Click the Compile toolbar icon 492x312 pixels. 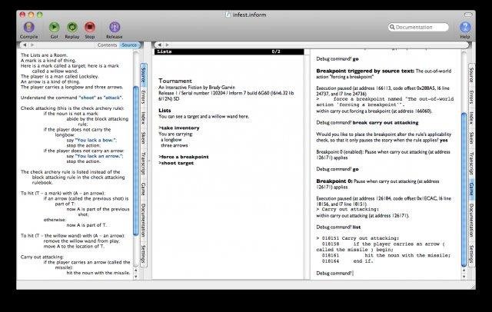pos(28,27)
